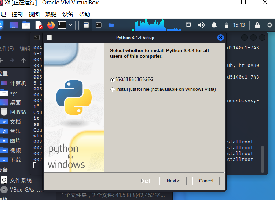This screenshot has height=200, width=275.
Task: Click the greyed-out Back button in Python Setup
Action: (x=146, y=181)
